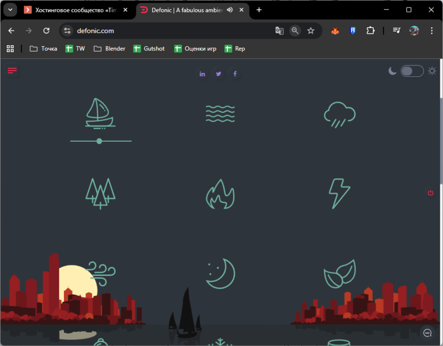Mute the Defonic tab audio icon
Screen dimensions: 443x346
229,10
